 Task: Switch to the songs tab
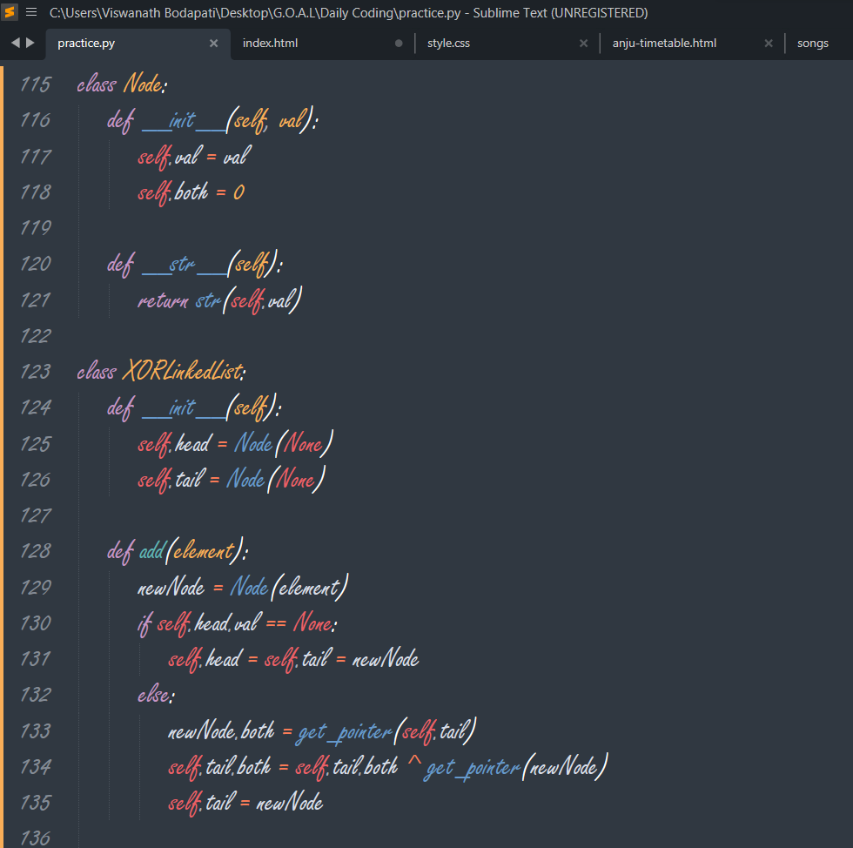click(x=813, y=42)
